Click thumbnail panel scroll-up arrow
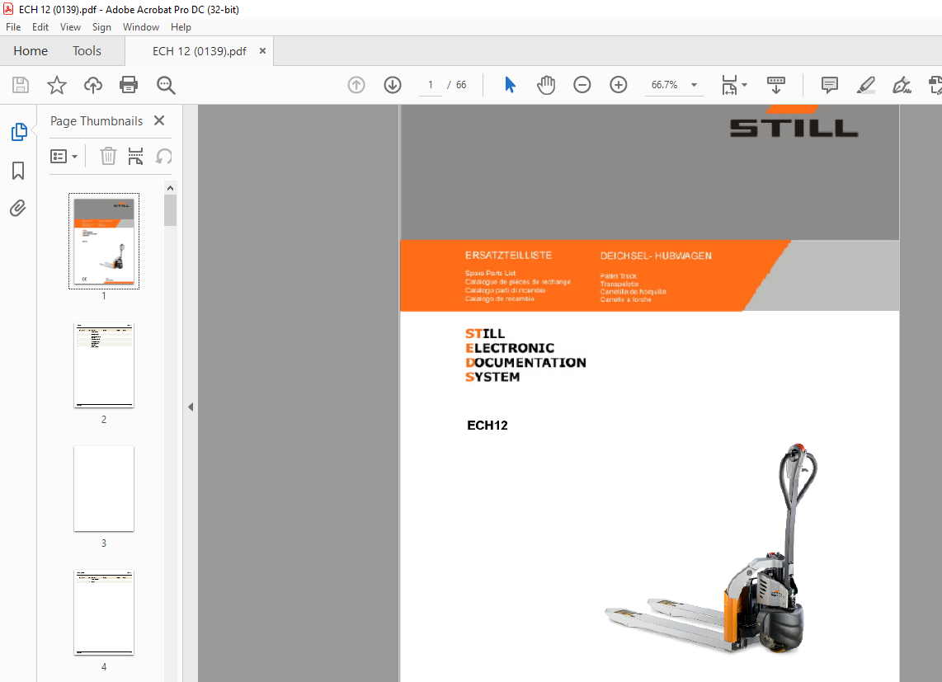 coord(171,188)
